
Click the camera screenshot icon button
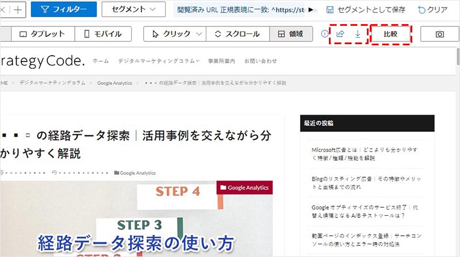[x=440, y=34]
